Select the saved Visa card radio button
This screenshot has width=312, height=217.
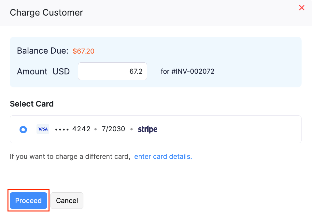[23, 129]
